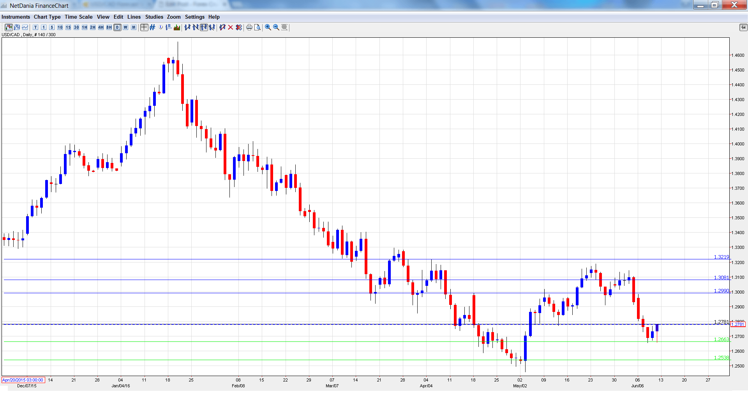Zoom in with the magnifier plus icon

[268, 27]
